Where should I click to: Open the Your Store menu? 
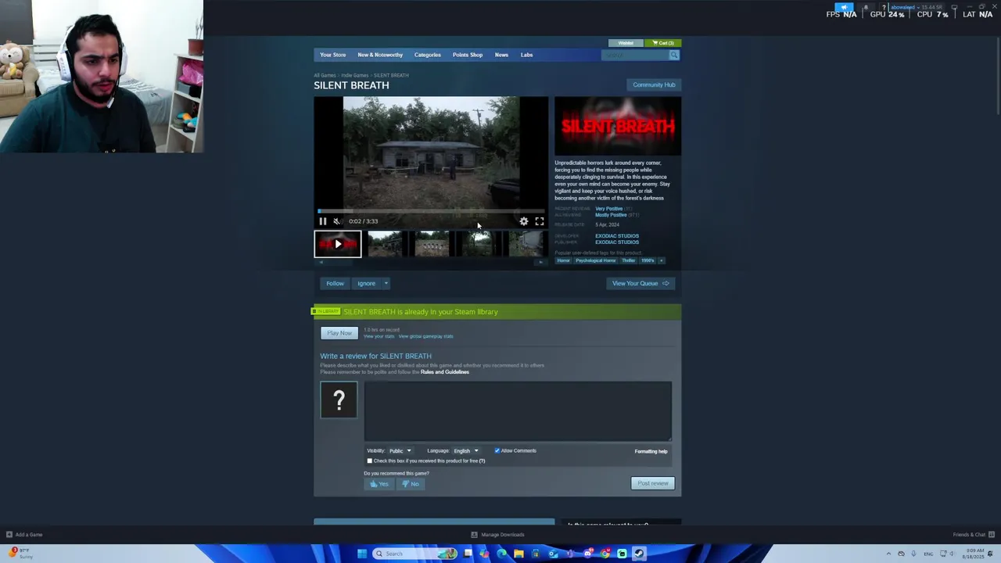click(332, 55)
